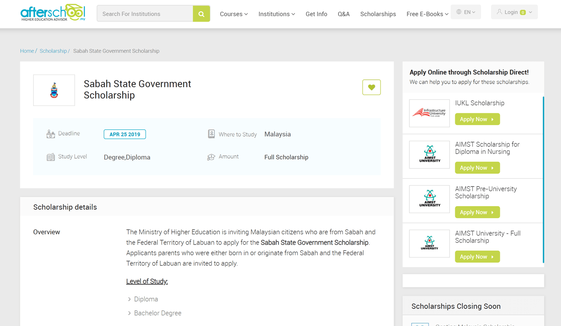Click the user profile icon beside Login
Image resolution: width=561 pixels, height=326 pixels.
[499, 12]
